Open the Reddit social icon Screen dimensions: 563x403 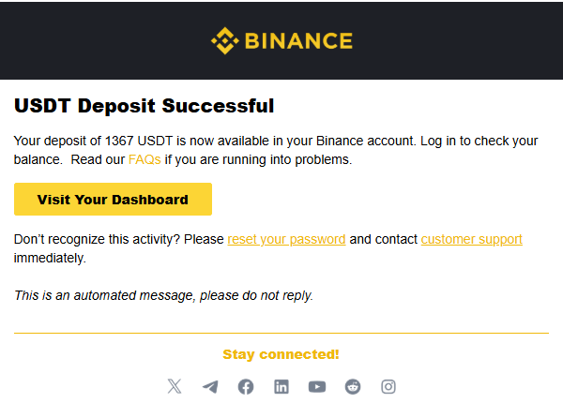click(x=353, y=386)
